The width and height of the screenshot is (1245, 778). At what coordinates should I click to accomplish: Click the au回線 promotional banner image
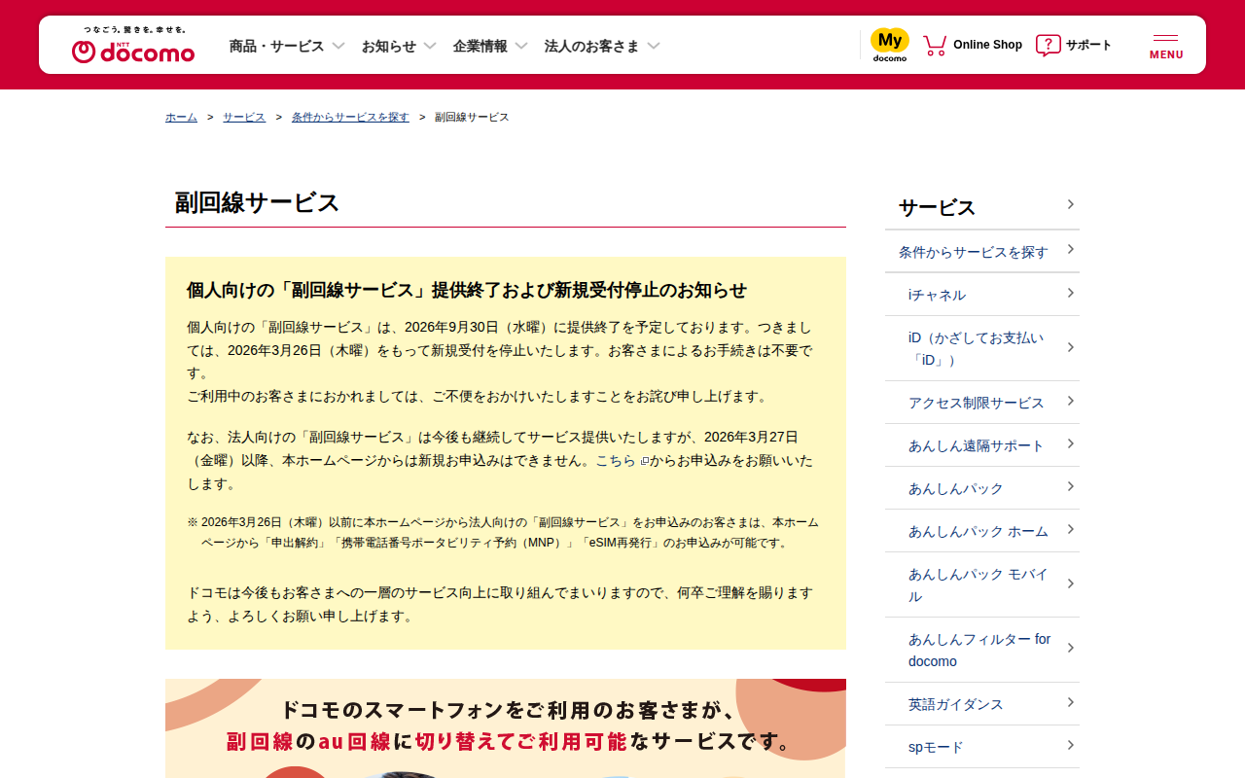[x=506, y=728]
